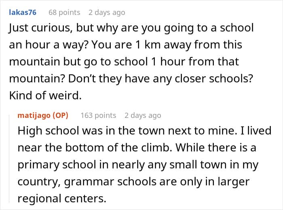Click the line "mountain but go to school"
This screenshot has width=283, height=210.
tap(124, 62)
